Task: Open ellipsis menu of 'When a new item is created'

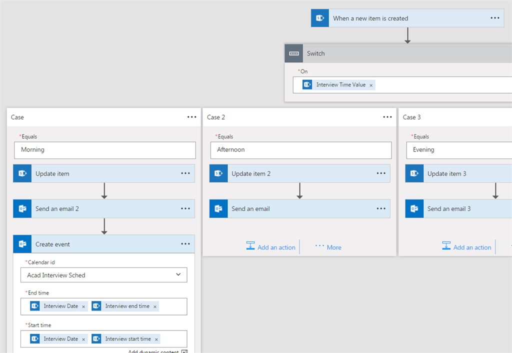Action: [494, 18]
